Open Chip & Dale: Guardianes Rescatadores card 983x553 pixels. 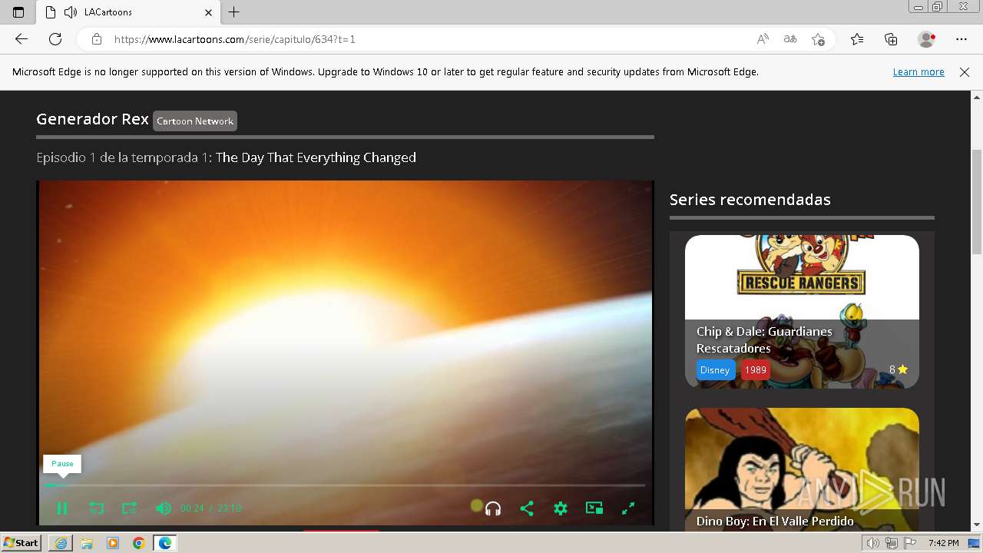[802, 311]
